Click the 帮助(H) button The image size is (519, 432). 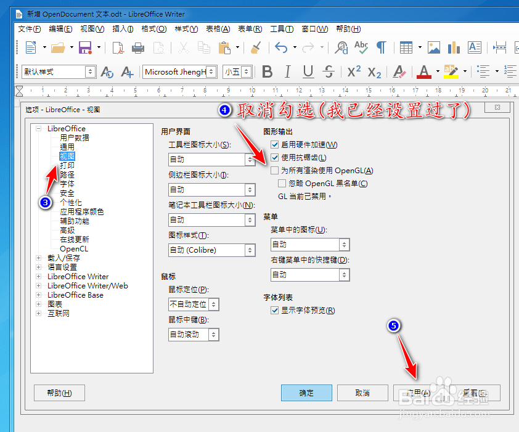tap(60, 393)
